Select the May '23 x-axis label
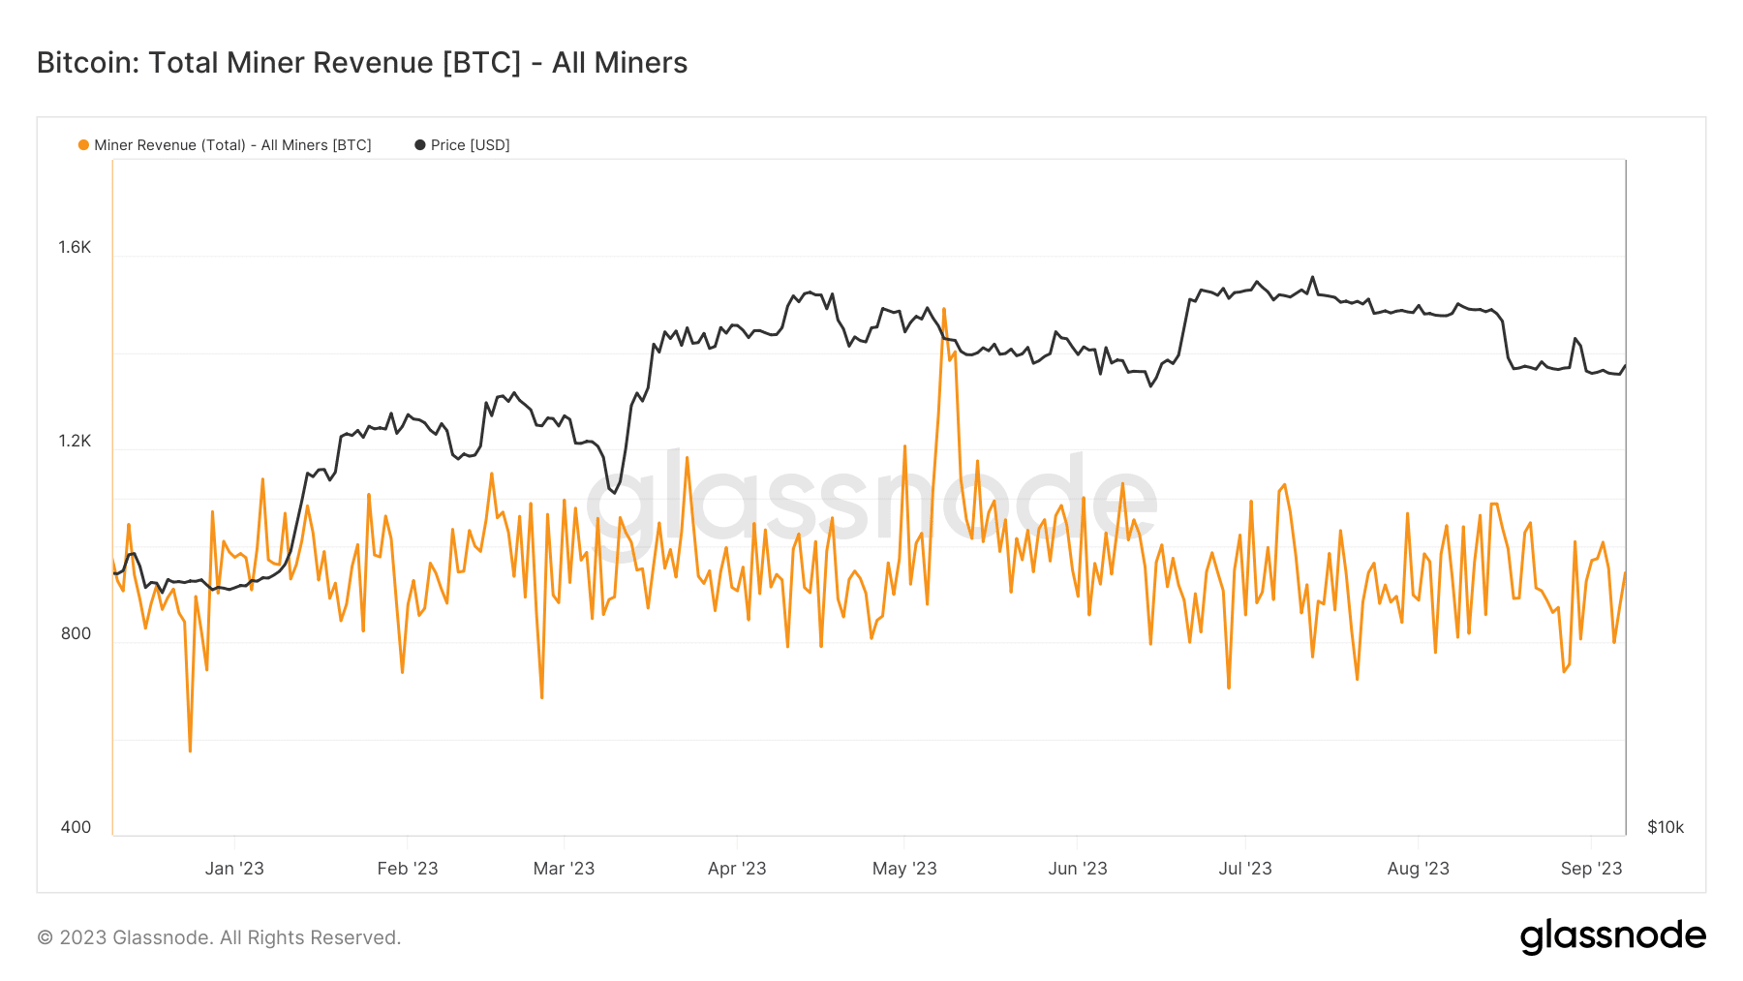 pyautogui.click(x=904, y=869)
